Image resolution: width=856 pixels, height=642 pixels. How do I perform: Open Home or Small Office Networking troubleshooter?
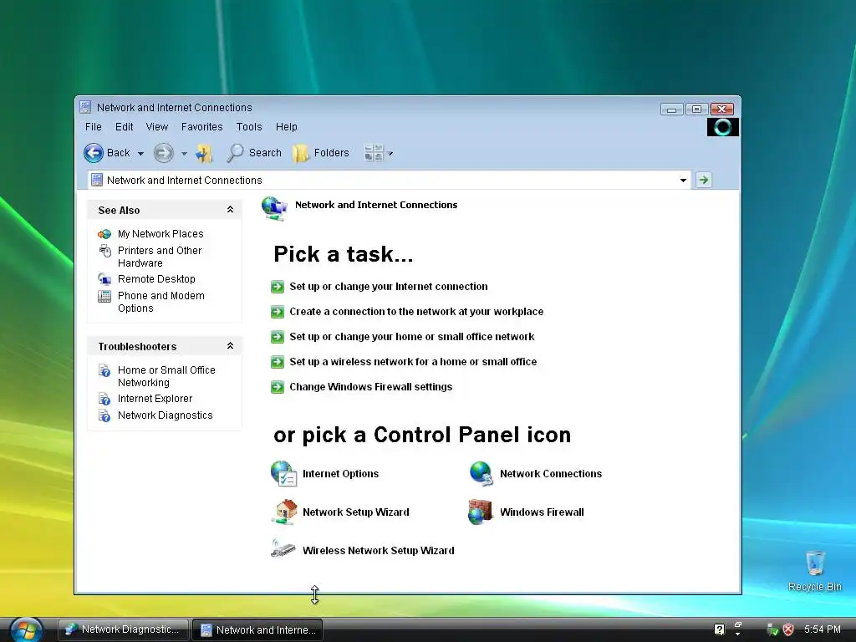(x=166, y=376)
